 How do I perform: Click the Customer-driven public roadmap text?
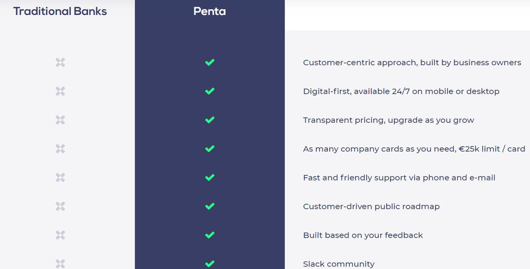point(371,206)
